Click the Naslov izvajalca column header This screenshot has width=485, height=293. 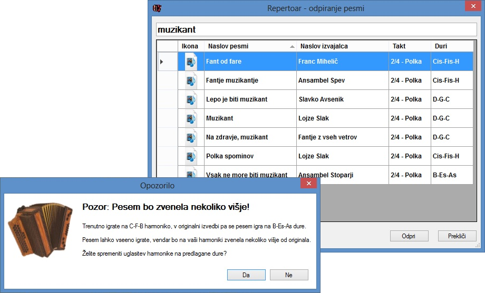tap(343, 46)
